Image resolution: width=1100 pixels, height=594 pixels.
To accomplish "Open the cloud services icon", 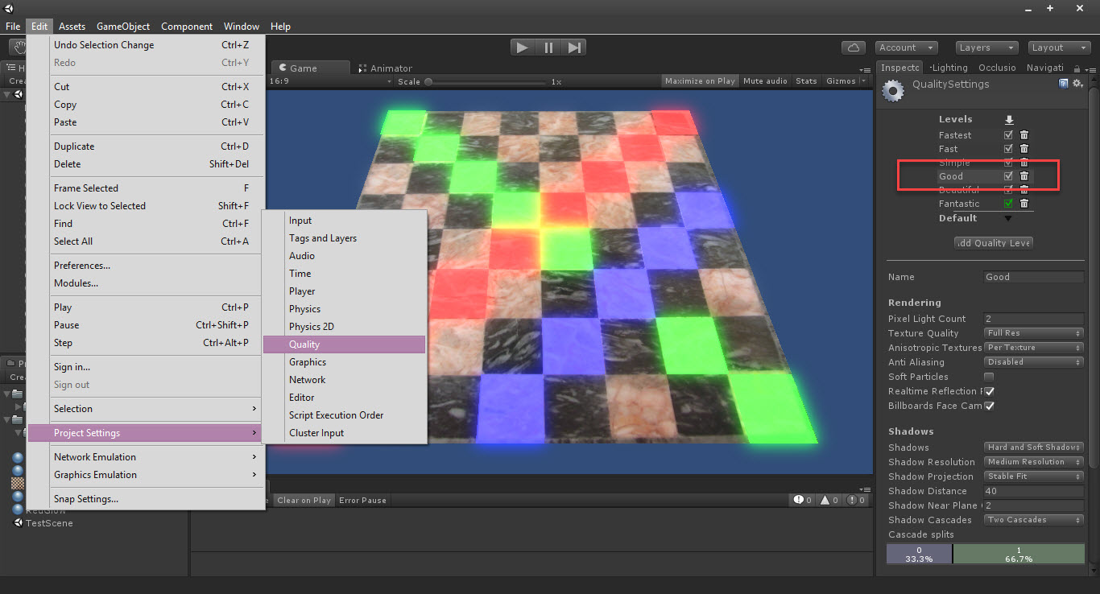I will coord(854,47).
